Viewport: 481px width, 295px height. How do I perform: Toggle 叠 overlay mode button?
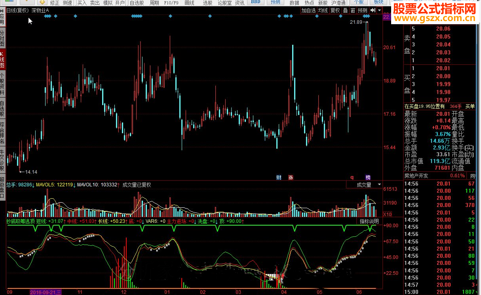click(x=345, y=10)
